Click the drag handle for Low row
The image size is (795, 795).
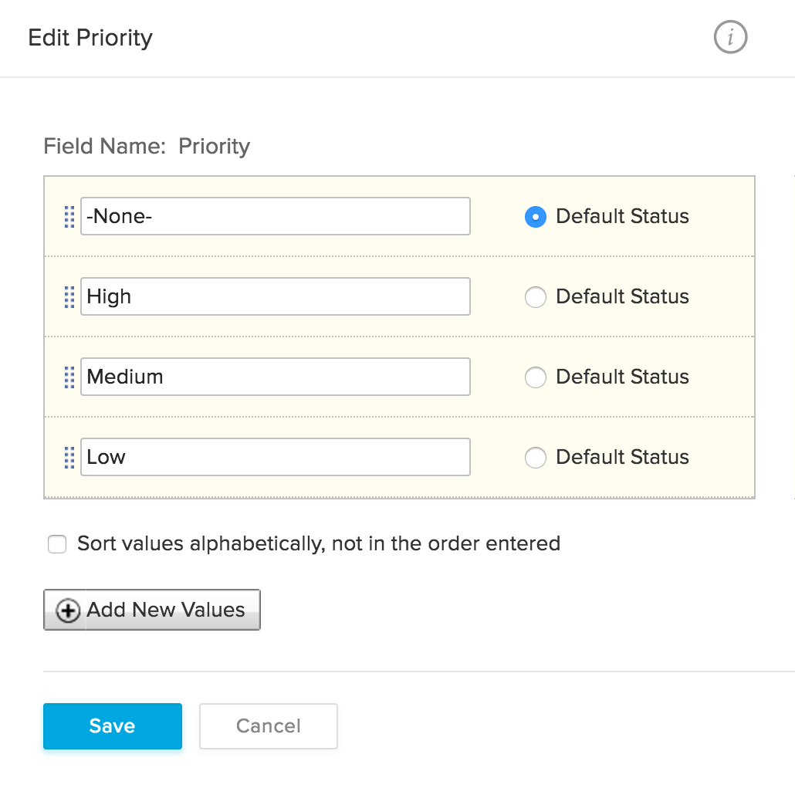click(x=69, y=458)
